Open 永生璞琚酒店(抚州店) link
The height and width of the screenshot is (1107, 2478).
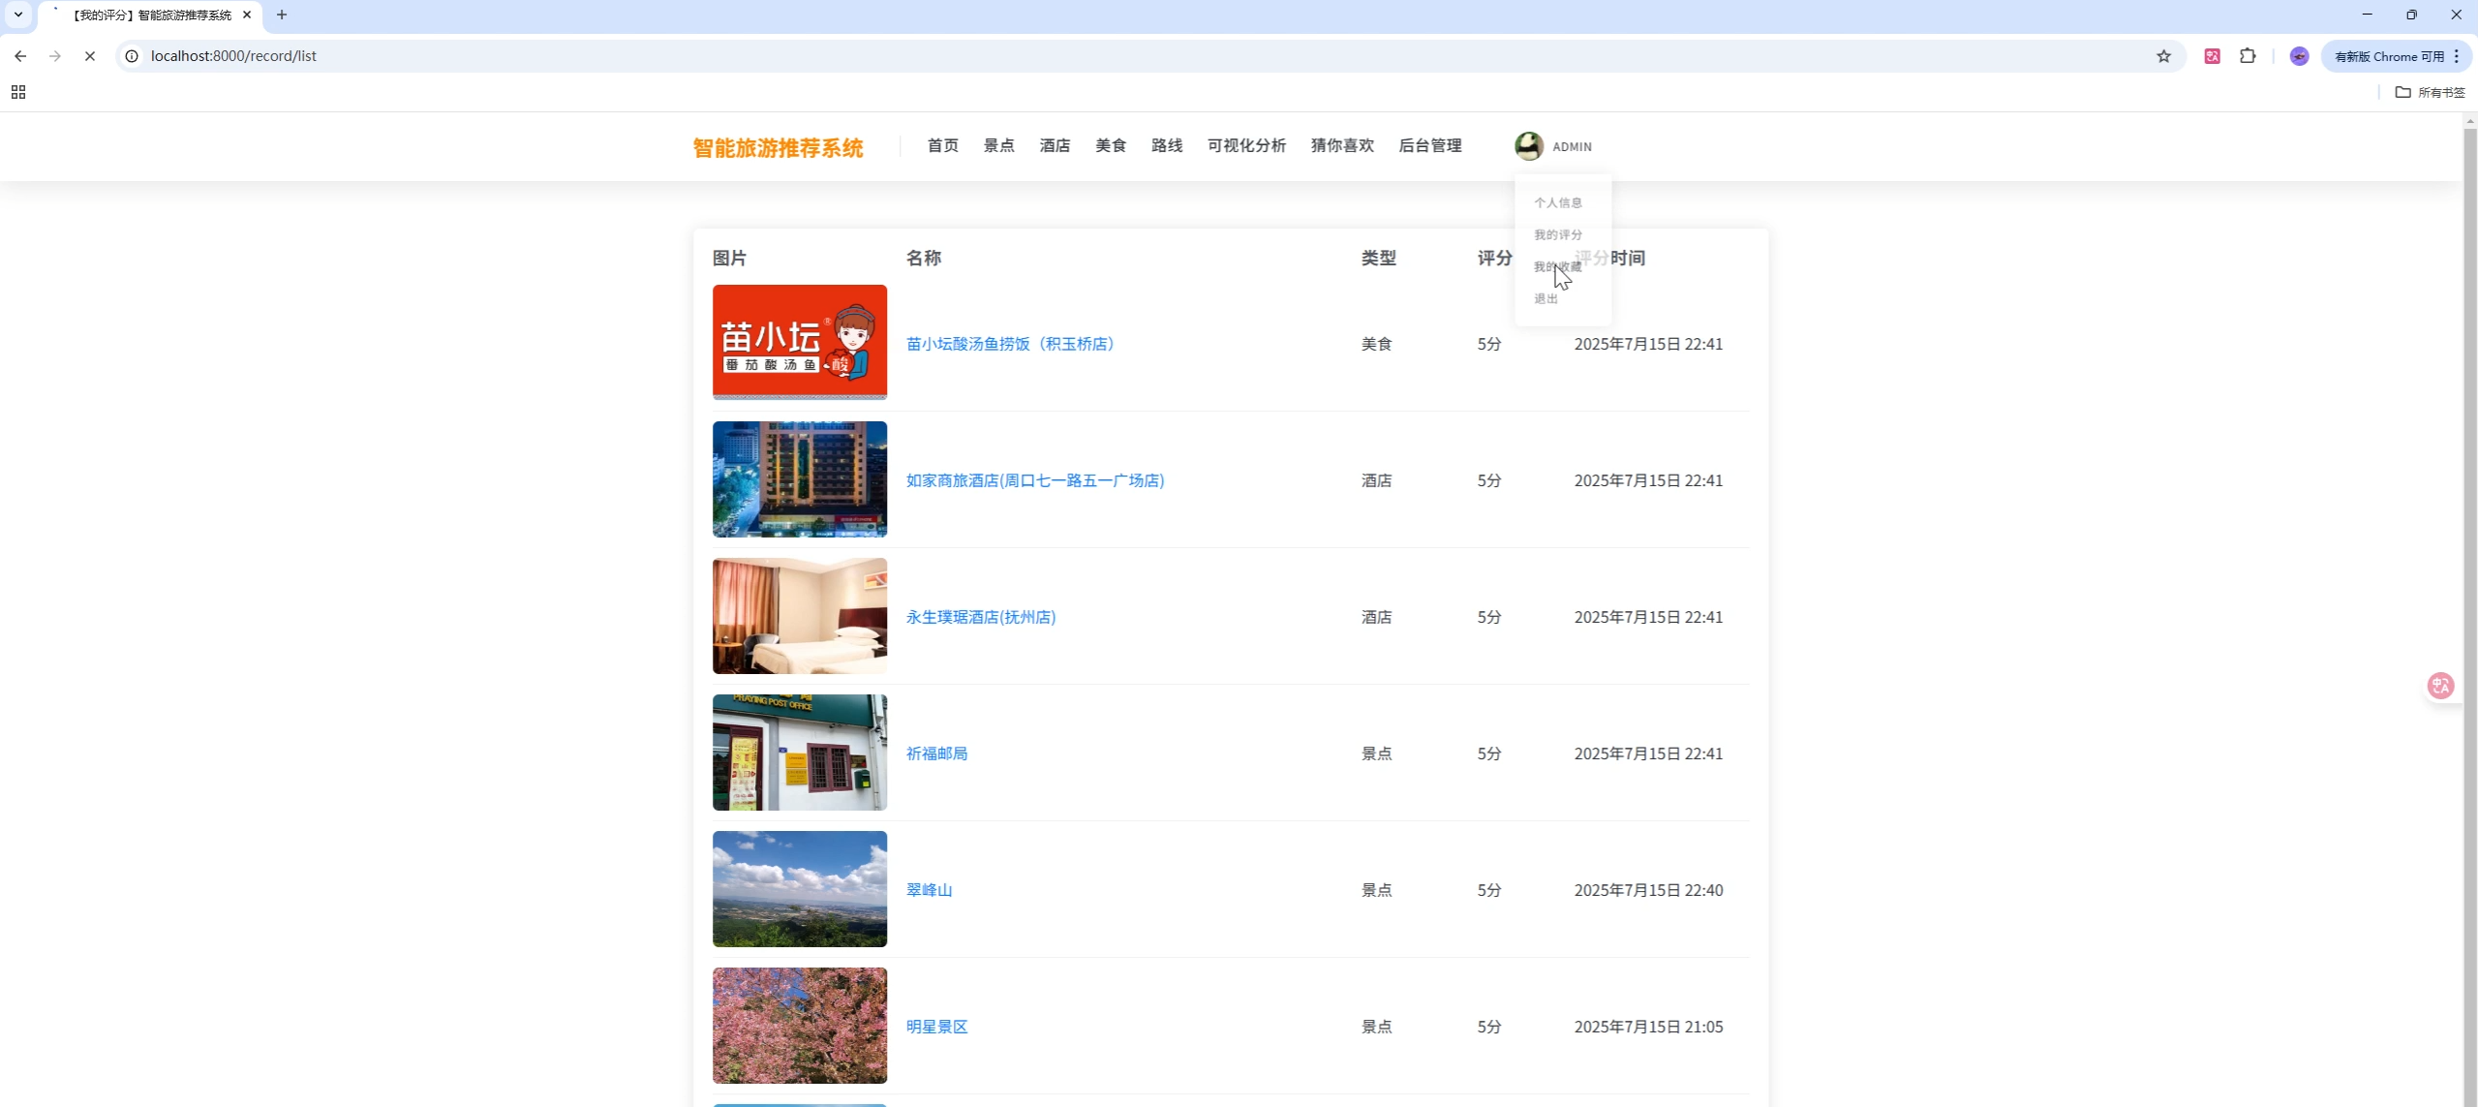pos(981,617)
